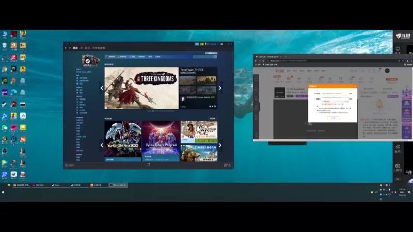This screenshot has height=232, width=413.
Task: Click the orange-outlined button in dialog
Action: pyautogui.click(x=333, y=118)
